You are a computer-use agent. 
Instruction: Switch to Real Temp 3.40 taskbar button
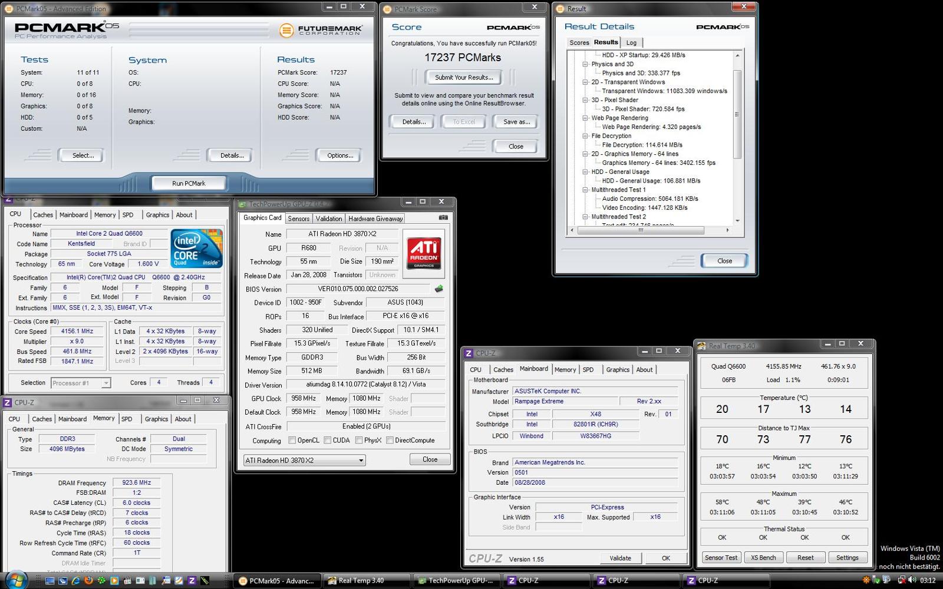(x=367, y=580)
